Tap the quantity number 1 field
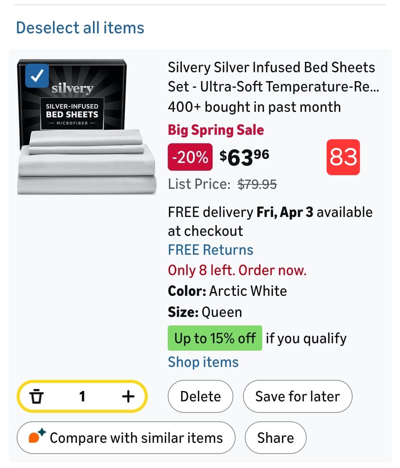Viewport: 400px width, 468px height. pos(82,397)
